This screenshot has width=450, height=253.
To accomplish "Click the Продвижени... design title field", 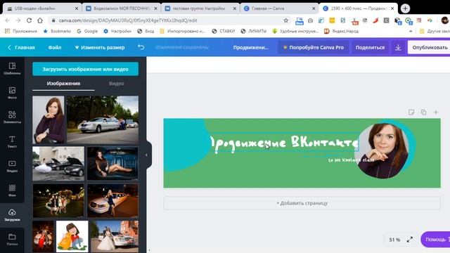I will tap(250, 47).
